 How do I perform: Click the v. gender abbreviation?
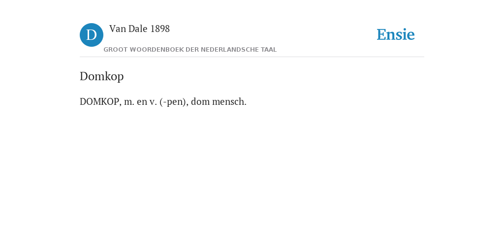pyautogui.click(x=153, y=102)
